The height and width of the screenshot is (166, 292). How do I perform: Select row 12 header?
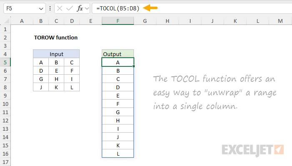pos(5,120)
